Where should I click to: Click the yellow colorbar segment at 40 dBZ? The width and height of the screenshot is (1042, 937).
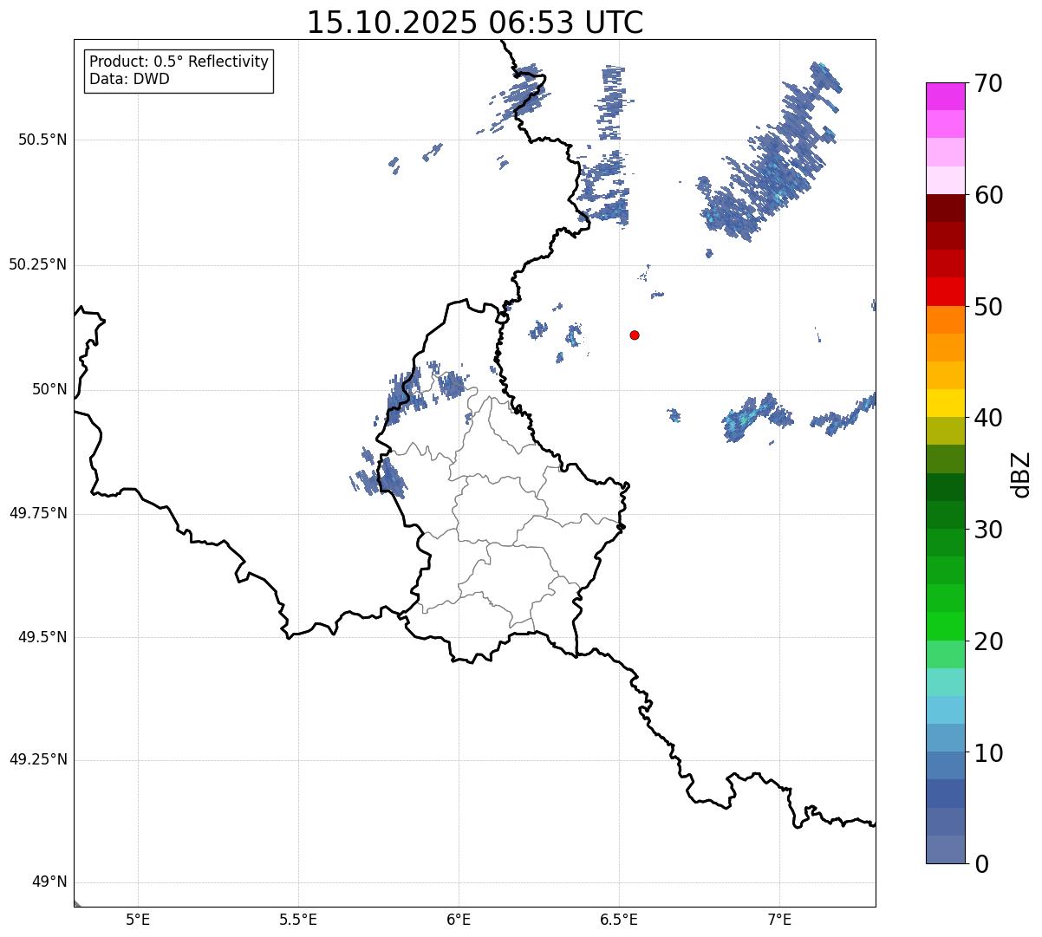coord(946,403)
